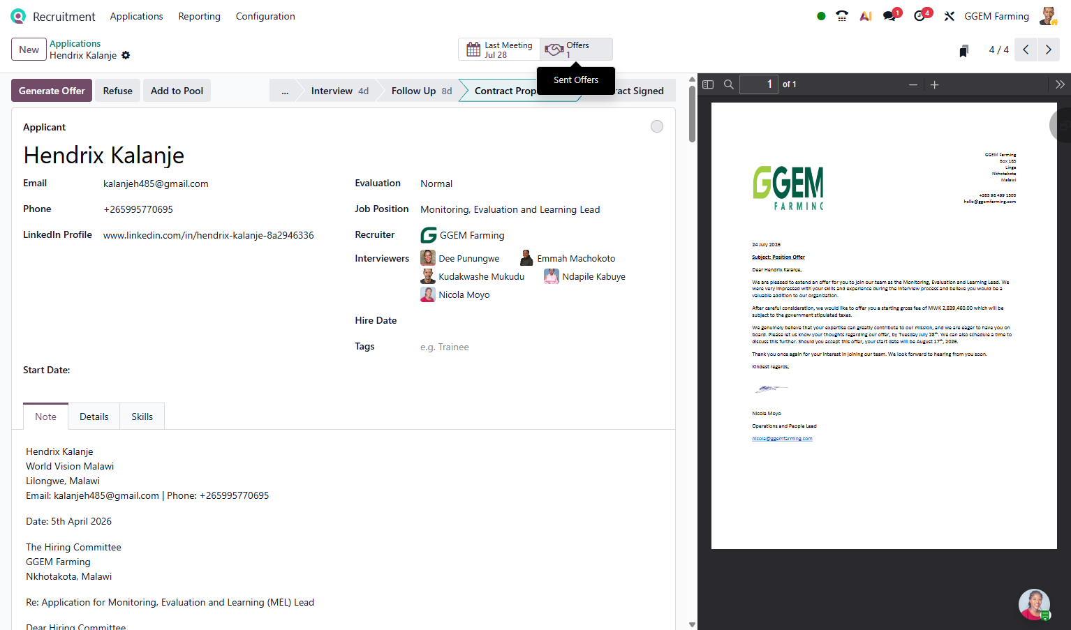Viewport: 1071px width, 630px height.
Task: Select the Interview stage
Action: tap(339, 91)
